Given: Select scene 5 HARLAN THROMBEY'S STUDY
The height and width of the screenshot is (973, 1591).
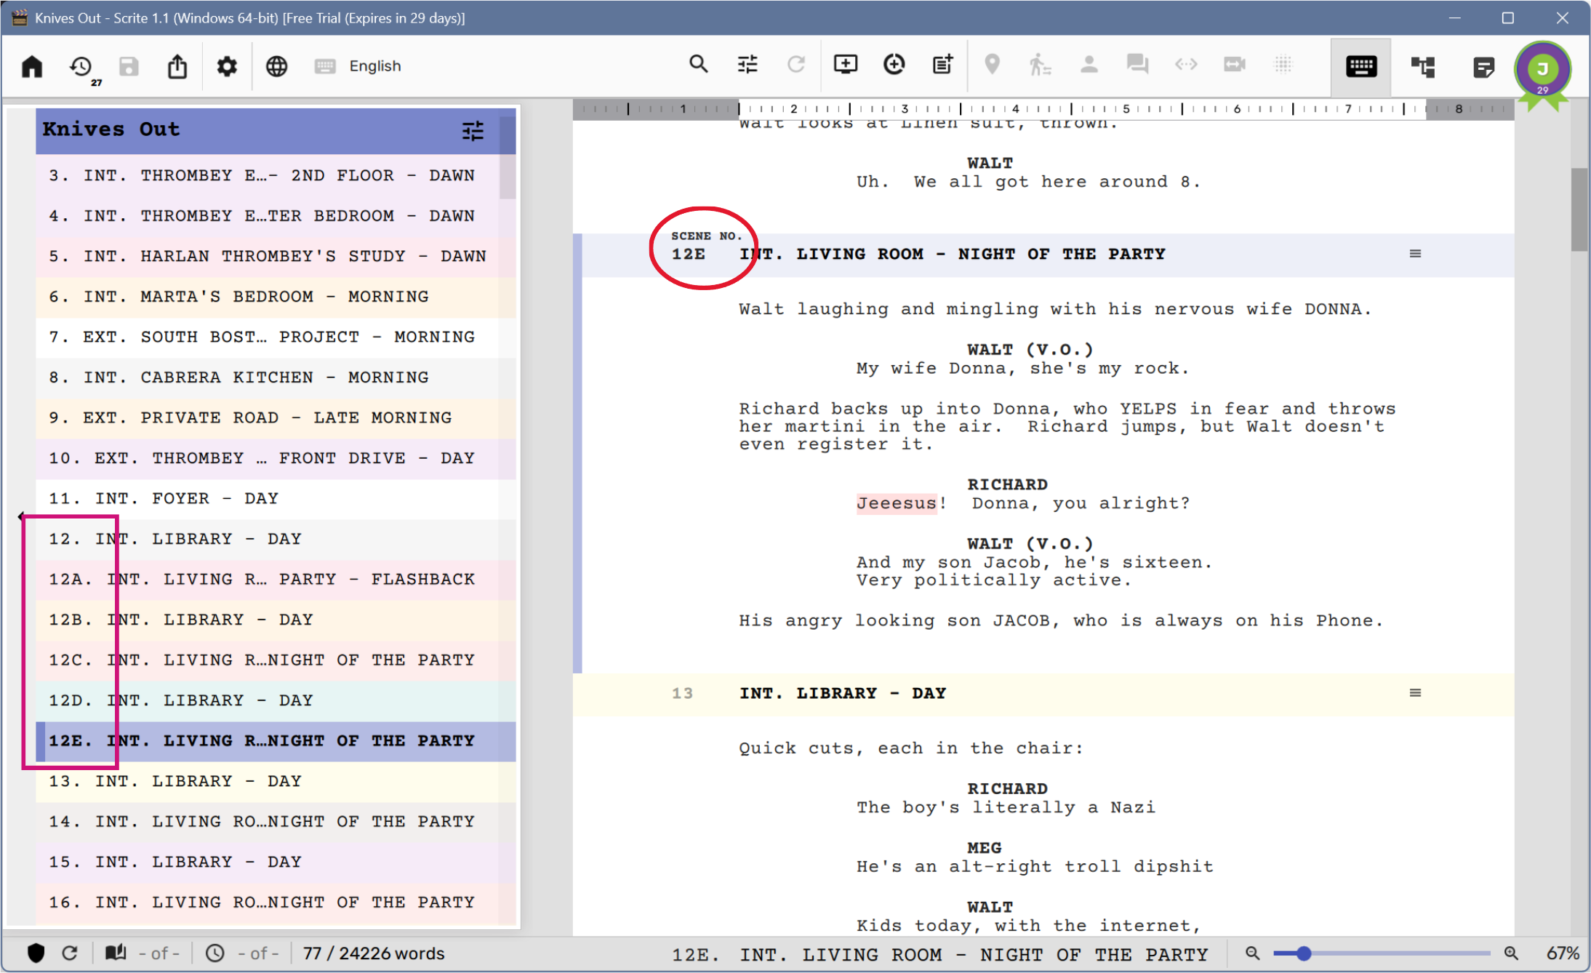Looking at the screenshot, I should [268, 256].
